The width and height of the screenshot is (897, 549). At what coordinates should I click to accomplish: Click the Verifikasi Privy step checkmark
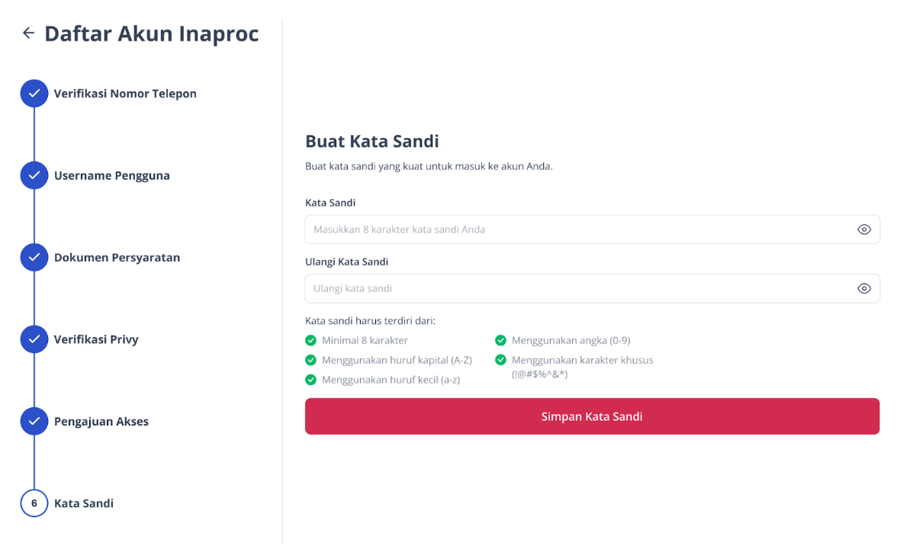(x=34, y=339)
